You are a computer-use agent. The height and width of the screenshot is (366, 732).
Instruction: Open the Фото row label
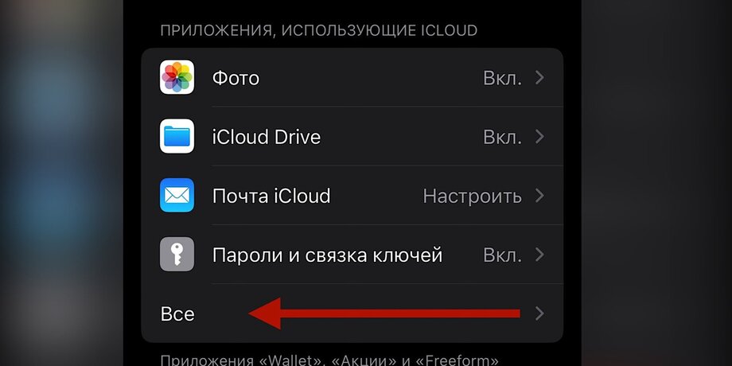236,78
